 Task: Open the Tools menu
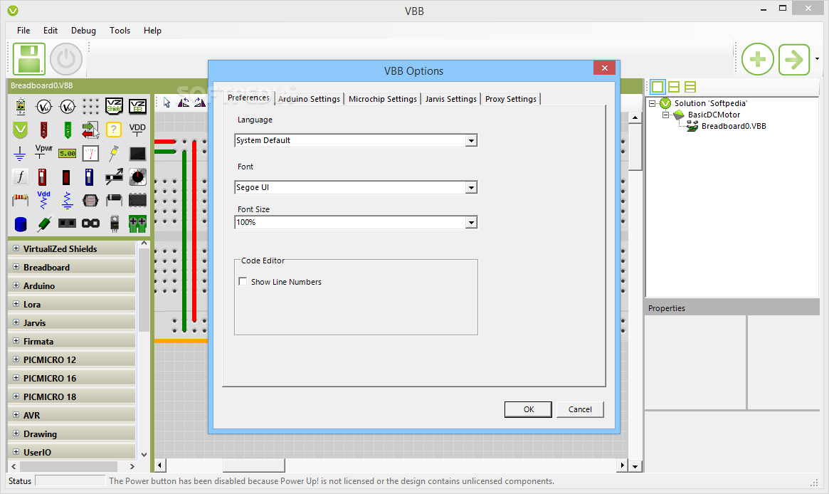[x=120, y=30]
